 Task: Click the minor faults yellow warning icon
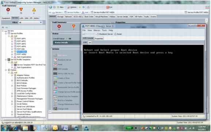tap(34, 10)
